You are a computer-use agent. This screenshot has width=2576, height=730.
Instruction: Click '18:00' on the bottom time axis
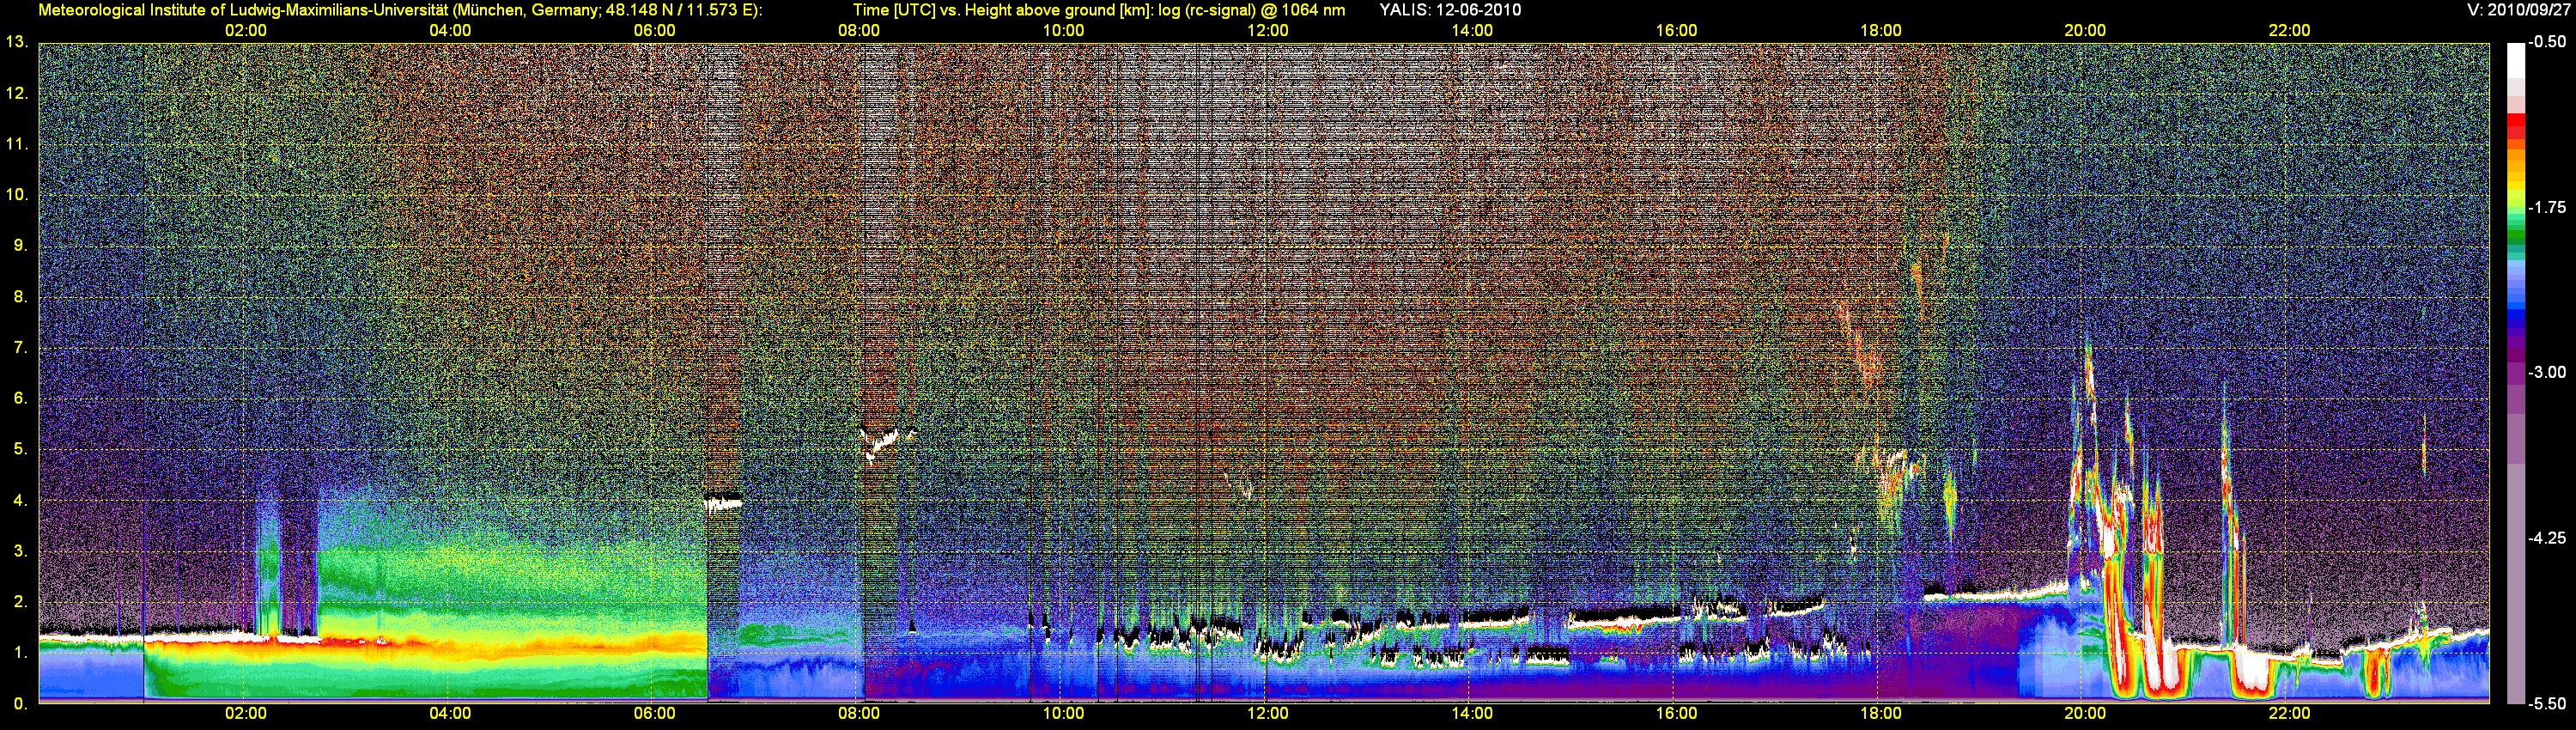1881,714
